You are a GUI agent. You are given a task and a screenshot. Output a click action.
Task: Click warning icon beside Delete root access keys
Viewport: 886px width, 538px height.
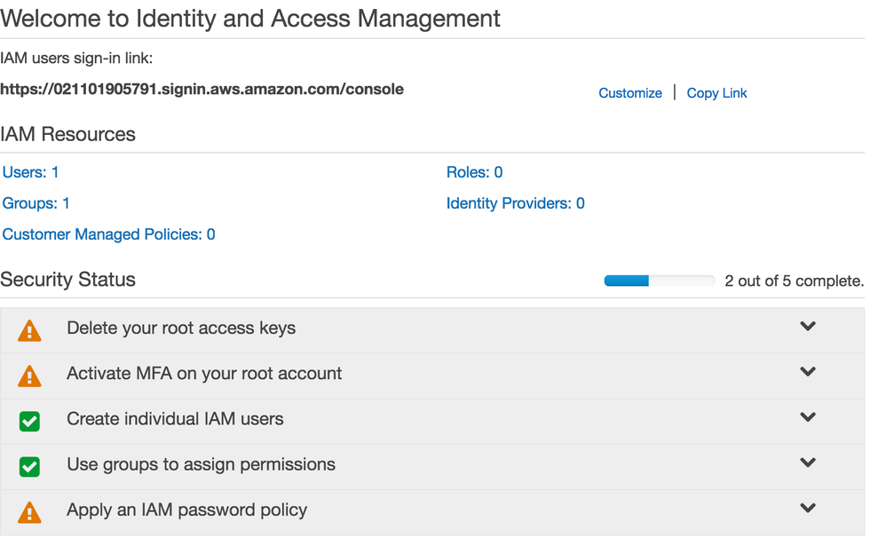point(29,331)
